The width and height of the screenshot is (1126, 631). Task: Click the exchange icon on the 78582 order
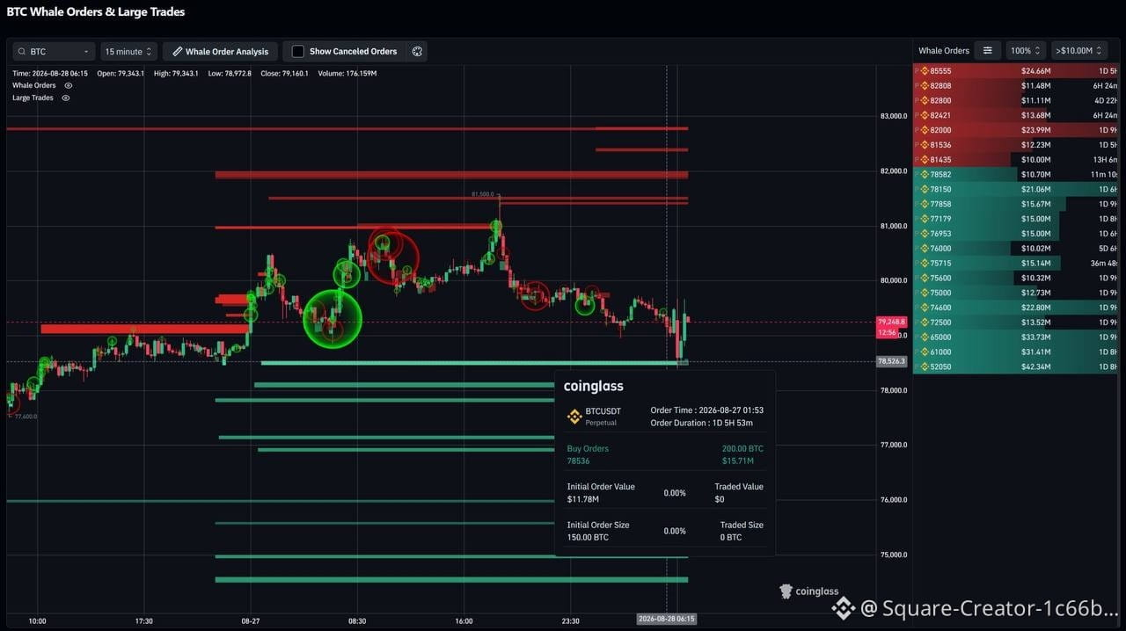point(925,175)
